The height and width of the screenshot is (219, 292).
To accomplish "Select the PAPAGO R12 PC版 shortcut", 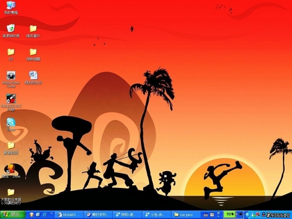I will [x=11, y=102].
